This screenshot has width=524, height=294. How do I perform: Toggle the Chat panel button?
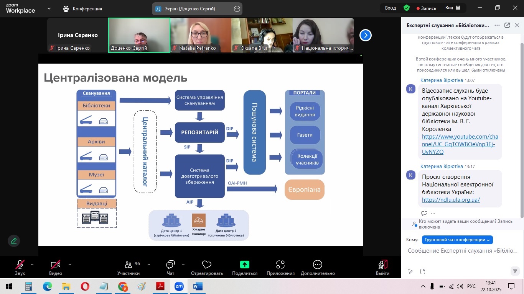coord(170,265)
